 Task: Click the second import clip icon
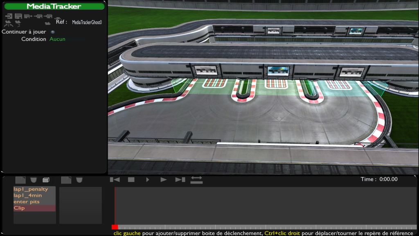48,16
